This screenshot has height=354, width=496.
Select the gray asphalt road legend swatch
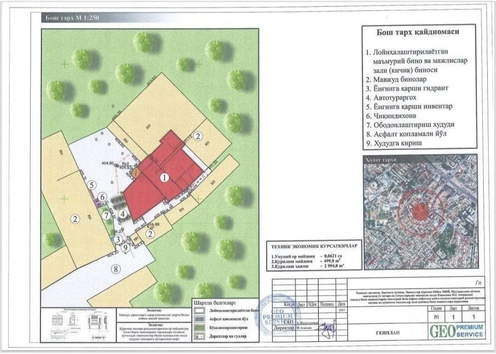(200, 319)
